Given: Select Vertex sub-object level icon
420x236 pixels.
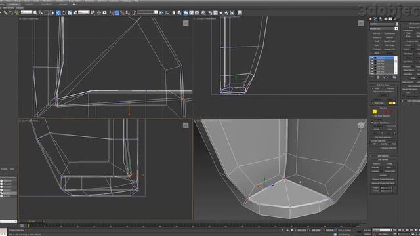Looking at the screenshot, I should click(375, 111).
